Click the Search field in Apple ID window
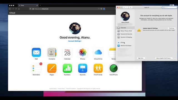This screenshot has width=178, height=100. pyautogui.click(x=169, y=7)
